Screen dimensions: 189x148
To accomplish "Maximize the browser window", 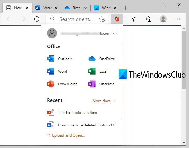I will (x=165, y=5).
